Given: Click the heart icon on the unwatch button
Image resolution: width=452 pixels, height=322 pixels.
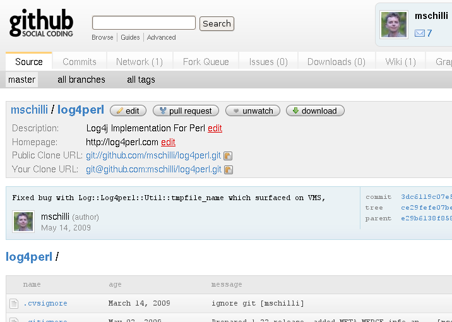Looking at the screenshot, I should click(x=236, y=110).
